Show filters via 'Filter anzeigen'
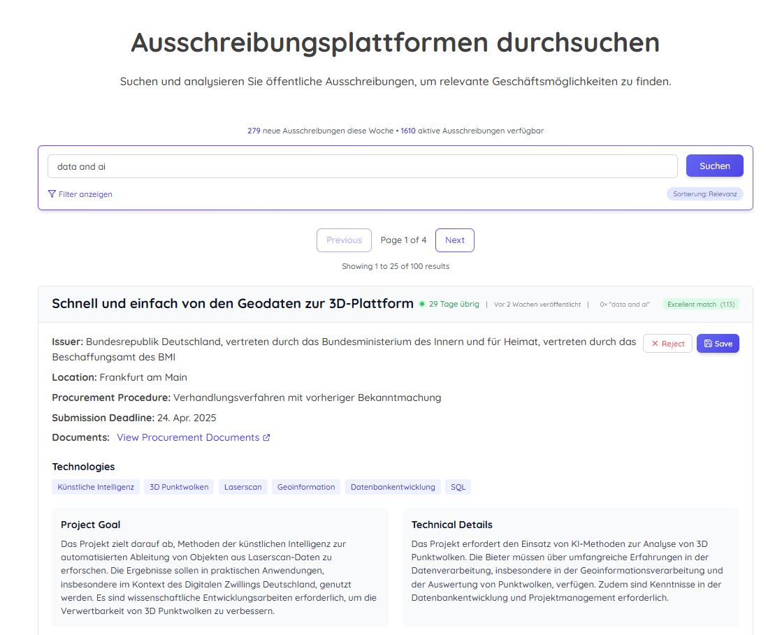Screen dimensions: 782x635 click(x=80, y=194)
